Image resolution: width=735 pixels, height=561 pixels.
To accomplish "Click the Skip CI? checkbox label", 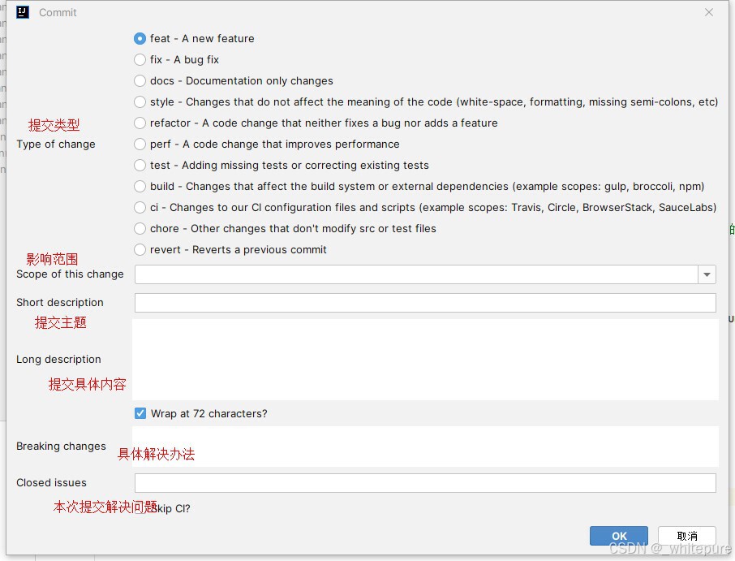I will tap(171, 508).
